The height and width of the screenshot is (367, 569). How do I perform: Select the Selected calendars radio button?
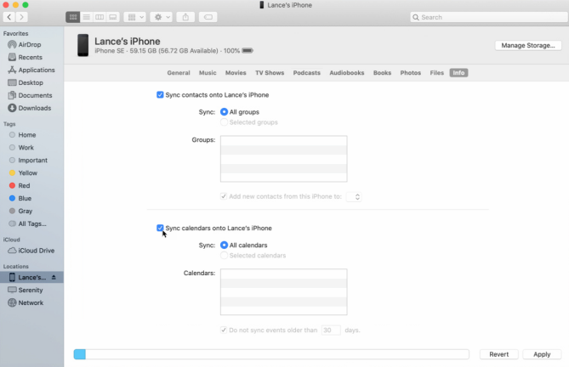[224, 256]
